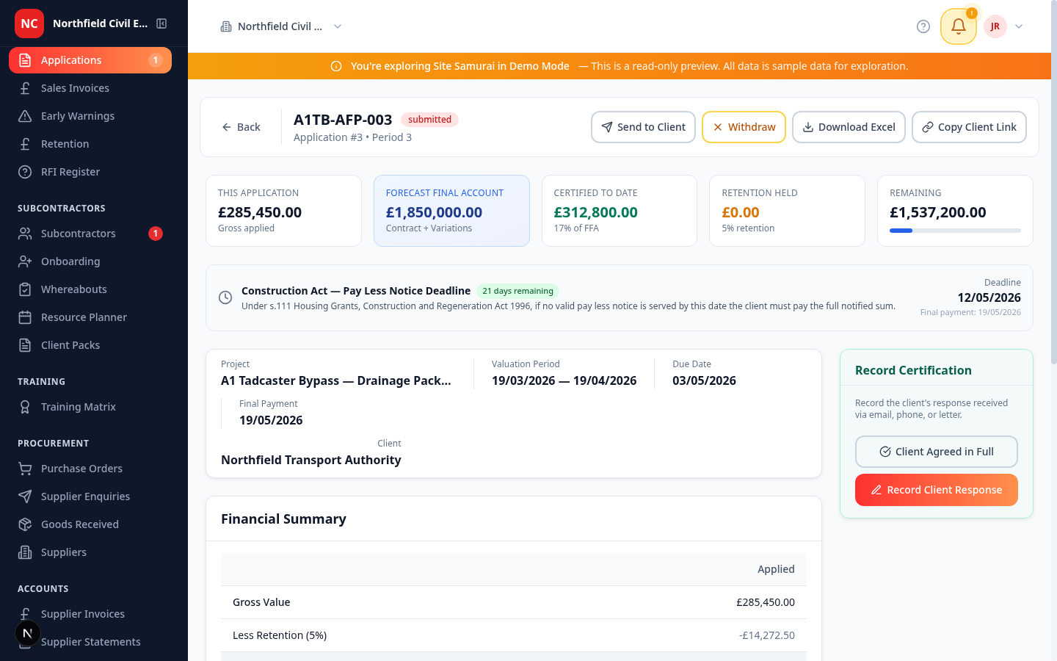Select the Supplier Enquiries send icon
This screenshot has width=1057, height=661.
(x=25, y=496)
